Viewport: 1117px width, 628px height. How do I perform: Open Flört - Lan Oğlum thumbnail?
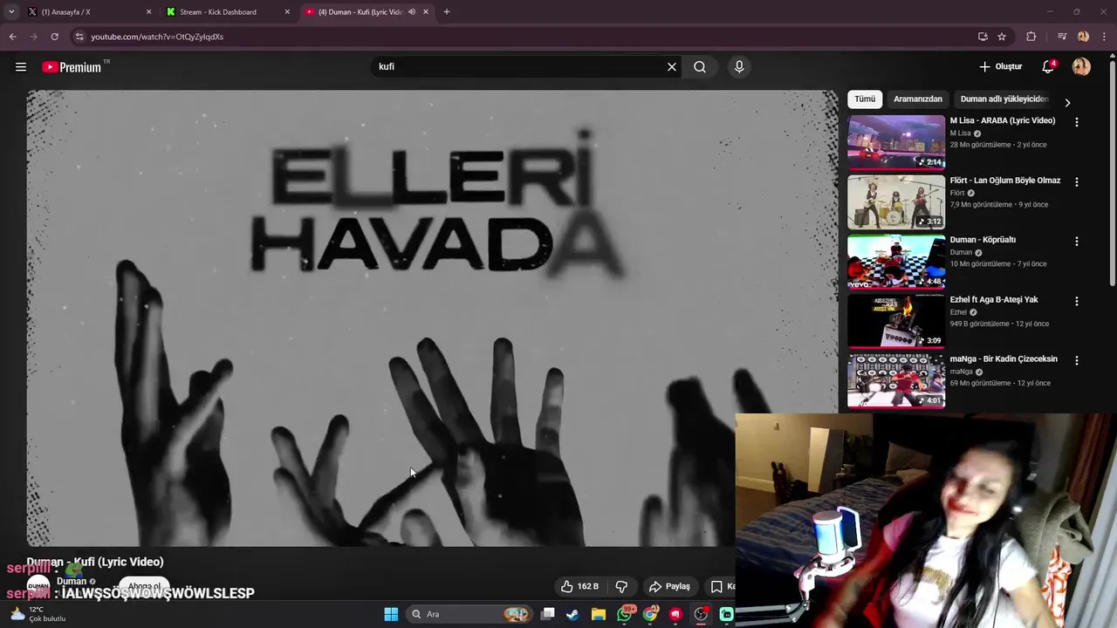pos(896,201)
